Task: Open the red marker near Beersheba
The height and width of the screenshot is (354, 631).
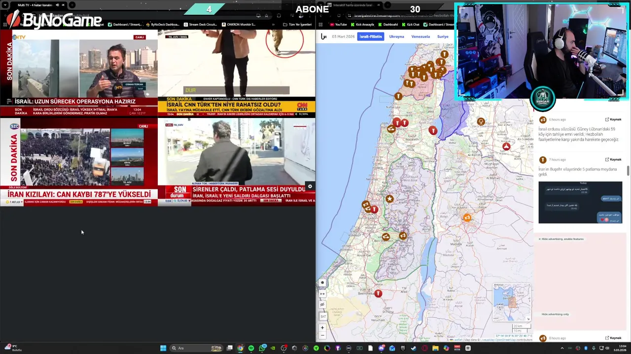Action: 378,294
